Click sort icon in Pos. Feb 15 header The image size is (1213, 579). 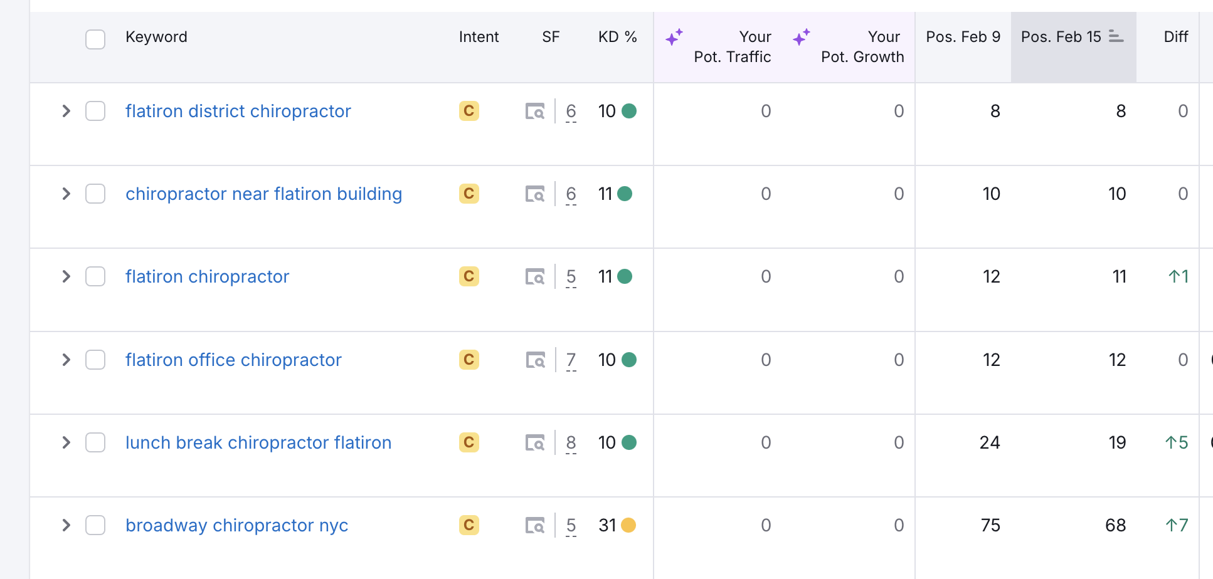[x=1116, y=36]
